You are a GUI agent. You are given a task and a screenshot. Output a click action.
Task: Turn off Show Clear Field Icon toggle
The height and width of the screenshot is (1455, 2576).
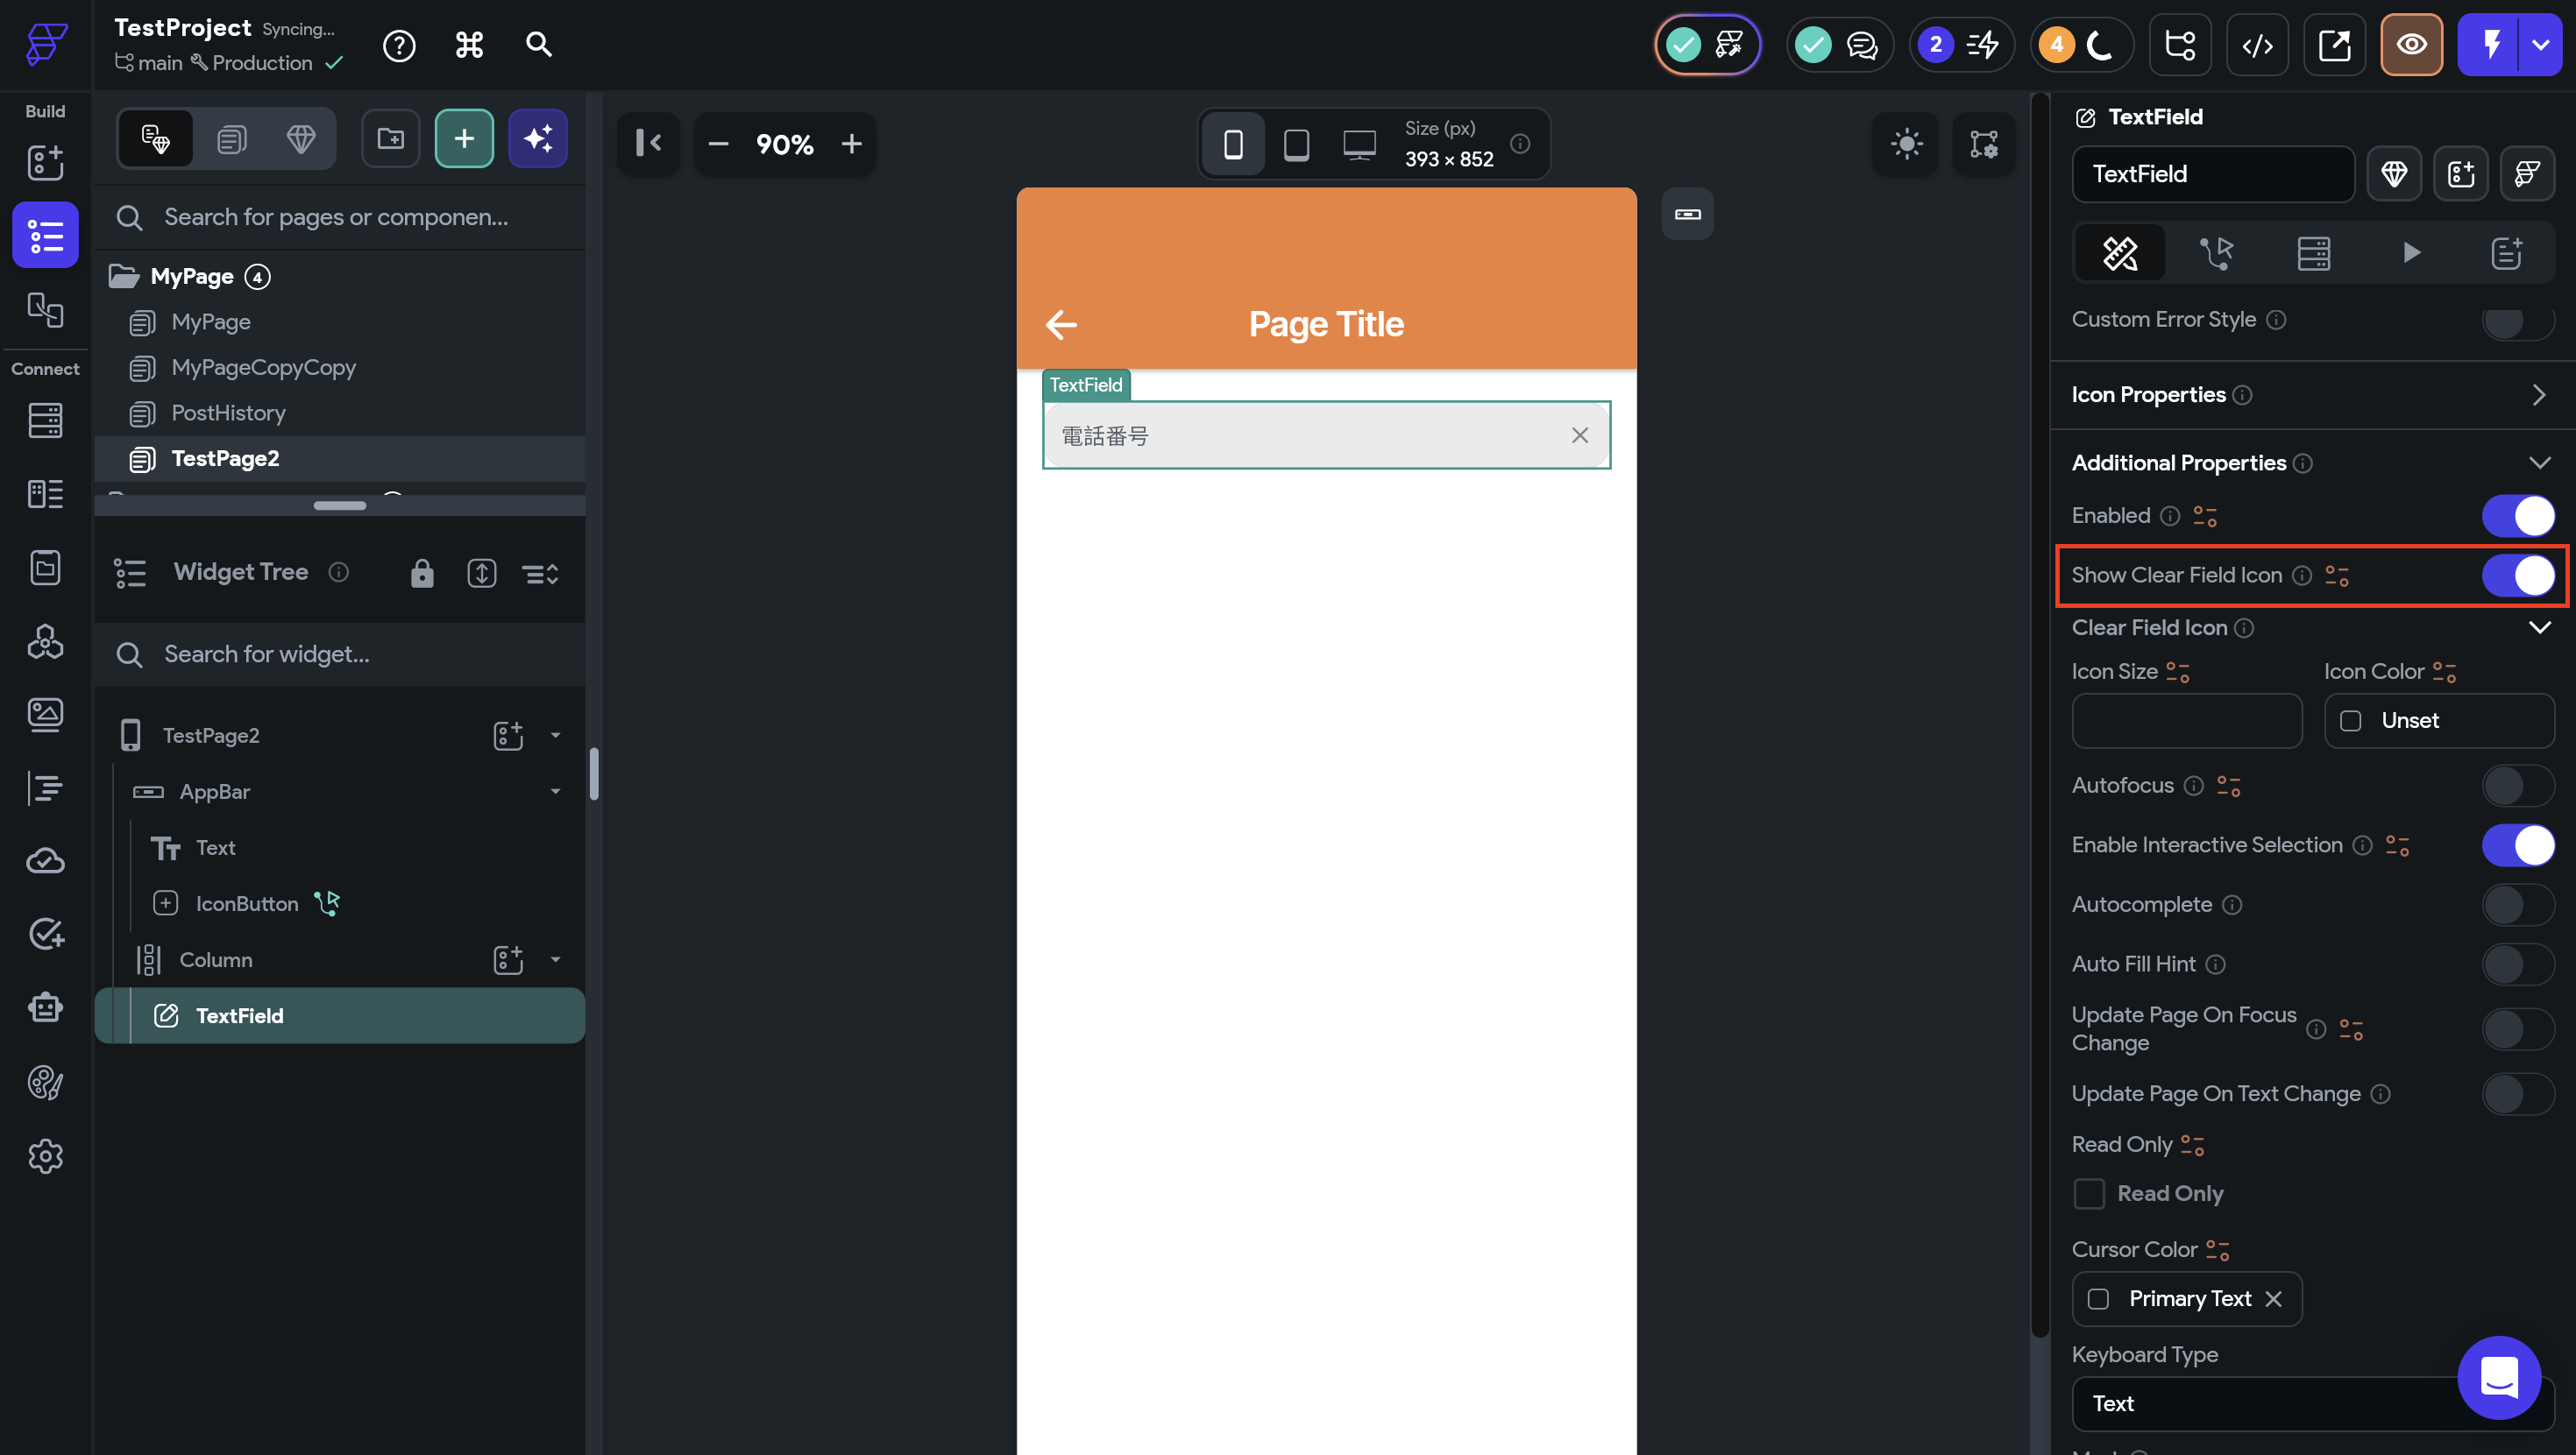coord(2517,576)
